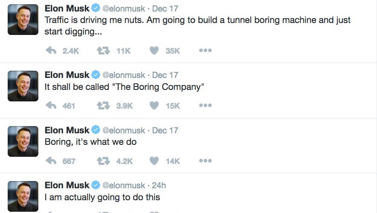Reply to "Boring, it's what we do"

pos(51,161)
